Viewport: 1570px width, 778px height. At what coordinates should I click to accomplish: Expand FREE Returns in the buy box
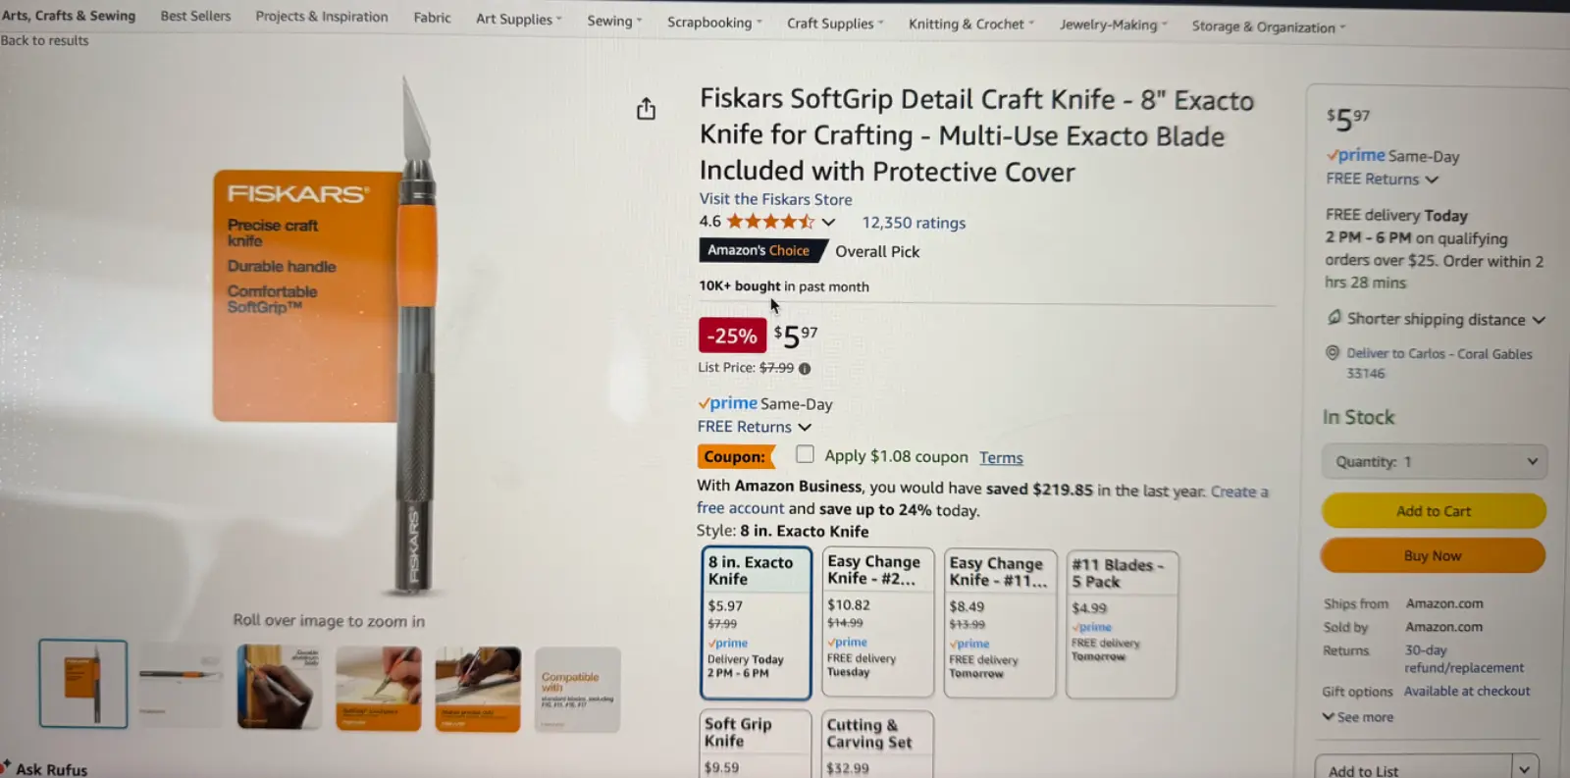coord(1382,180)
